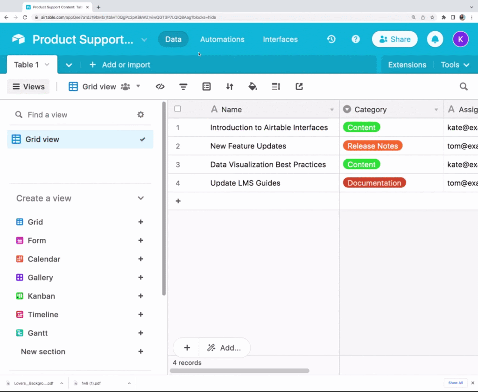Click the Add... magic wand button

[x=225, y=348]
